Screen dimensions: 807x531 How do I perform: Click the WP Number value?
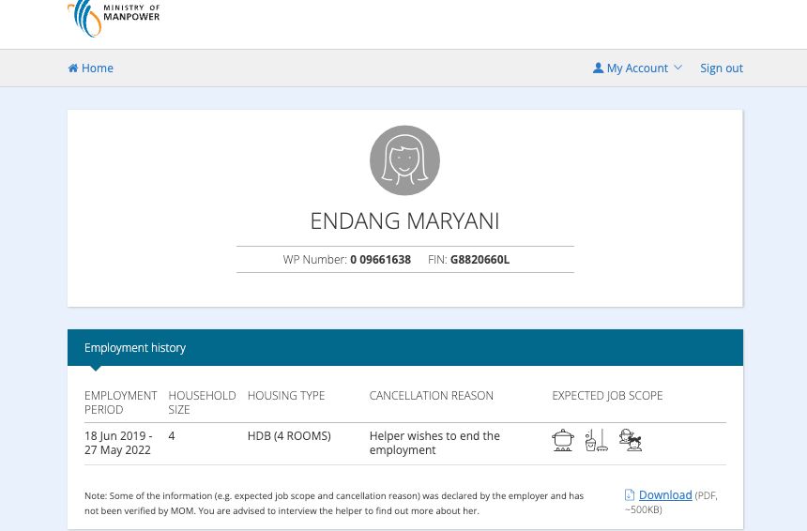click(380, 260)
